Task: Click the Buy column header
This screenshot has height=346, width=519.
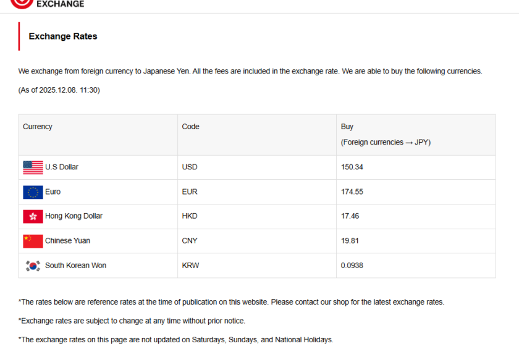Action: pyautogui.click(x=347, y=127)
